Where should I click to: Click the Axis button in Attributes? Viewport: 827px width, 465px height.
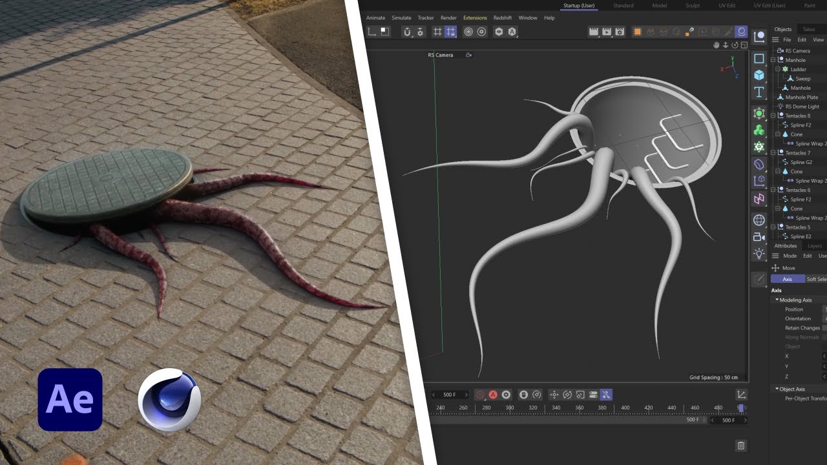click(787, 279)
